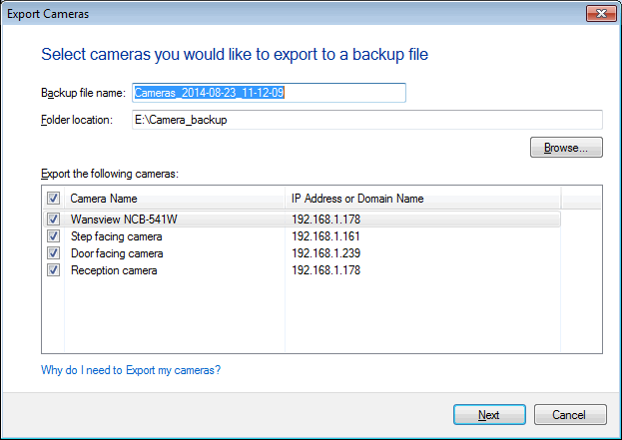
Task: Toggle the Door facing camera checkbox
Action: click(x=53, y=253)
